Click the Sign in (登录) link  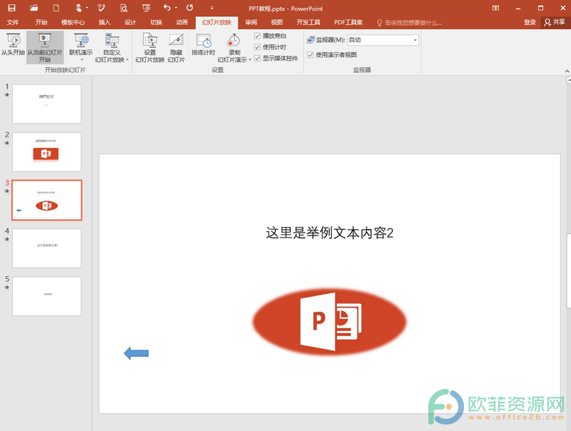point(530,23)
